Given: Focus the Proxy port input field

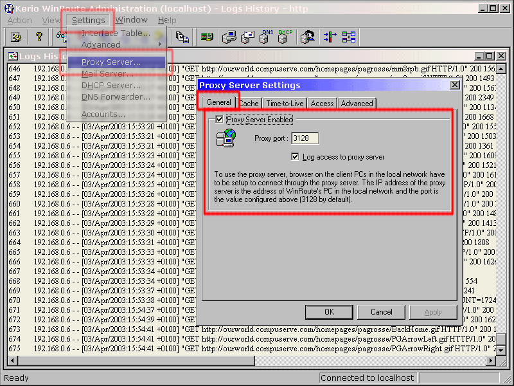Looking at the screenshot, I should click(x=305, y=138).
